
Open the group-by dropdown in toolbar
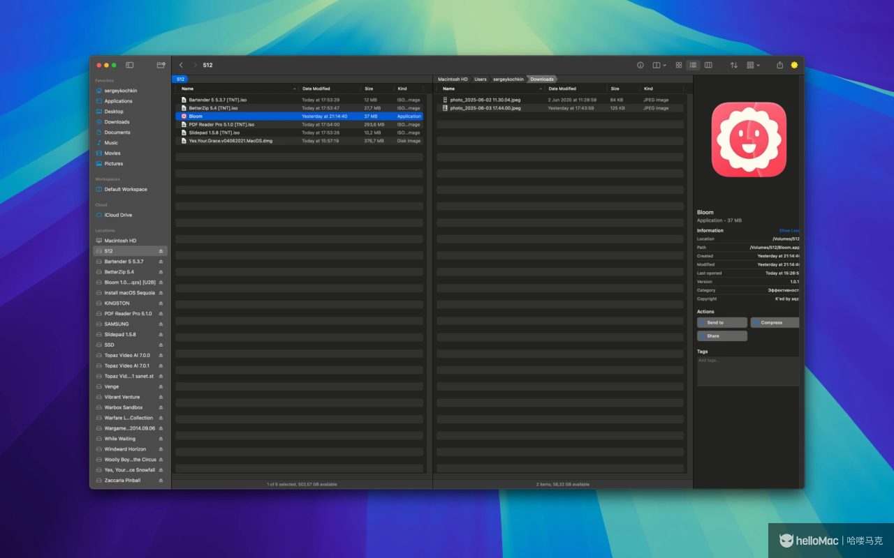753,65
